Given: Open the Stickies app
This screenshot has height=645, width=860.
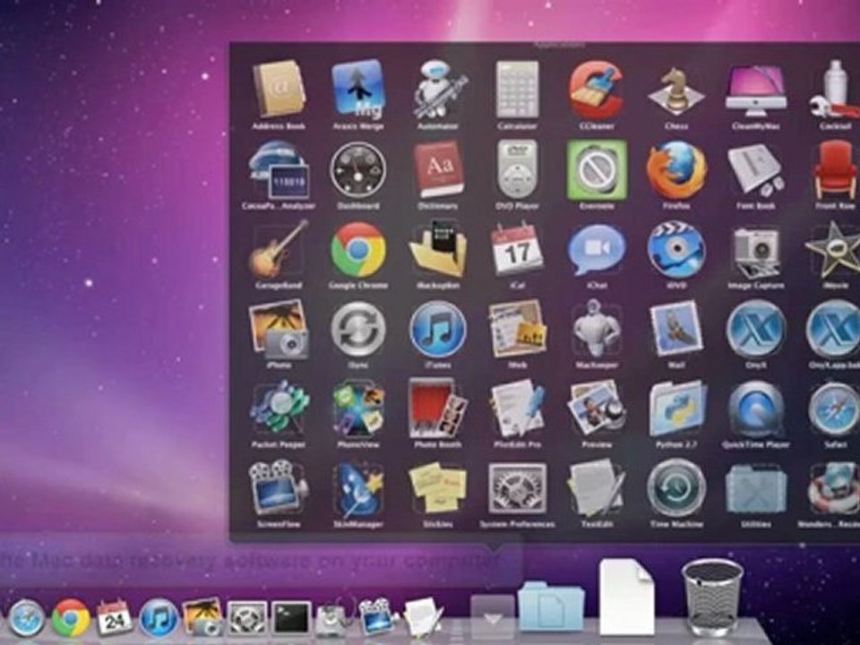Looking at the screenshot, I should pyautogui.click(x=438, y=488).
